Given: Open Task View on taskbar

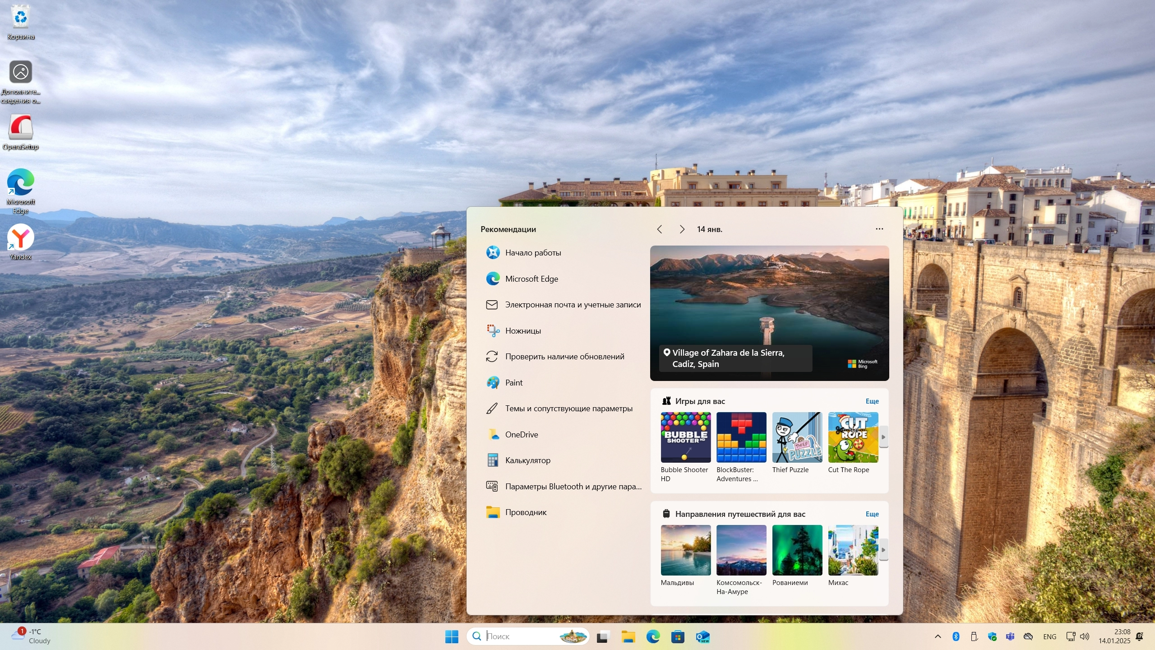Looking at the screenshot, I should pos(603,636).
